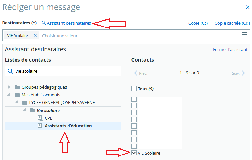This screenshot has width=252, height=160.
Task: Open the recipients list menu icon
Action: tap(245, 35)
